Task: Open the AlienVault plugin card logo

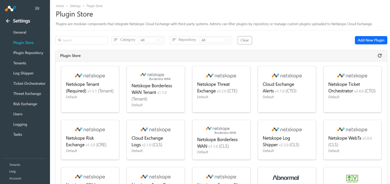Action: click(x=352, y=178)
